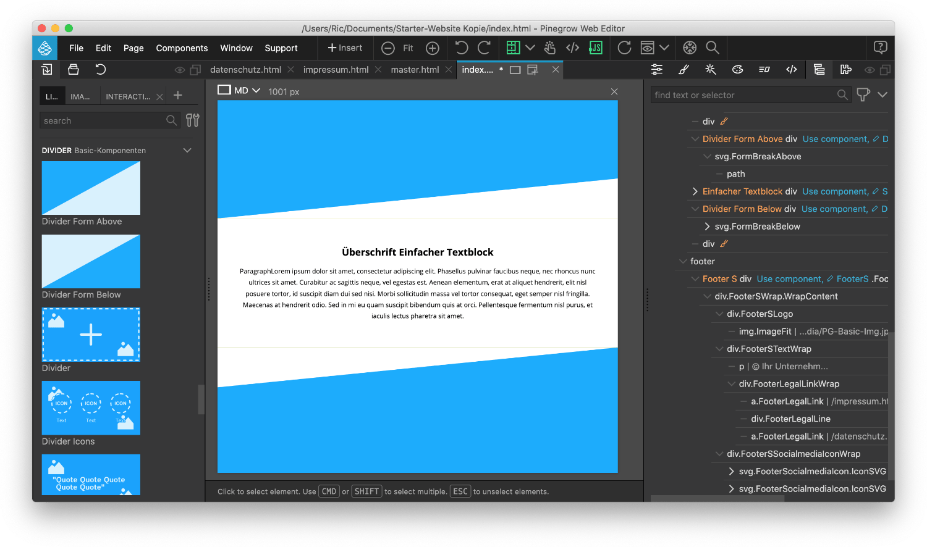Screen dimensions: 927x547
Task: Open page code editor from top toolbar
Action: 572,48
